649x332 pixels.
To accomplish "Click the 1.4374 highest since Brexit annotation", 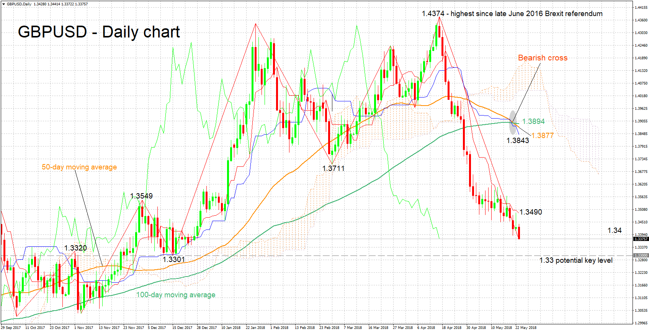I will click(x=512, y=14).
